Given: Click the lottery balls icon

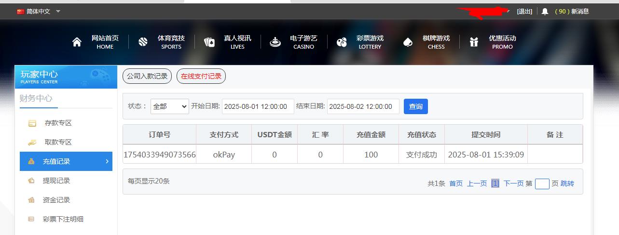Looking at the screenshot, I should (x=342, y=42).
